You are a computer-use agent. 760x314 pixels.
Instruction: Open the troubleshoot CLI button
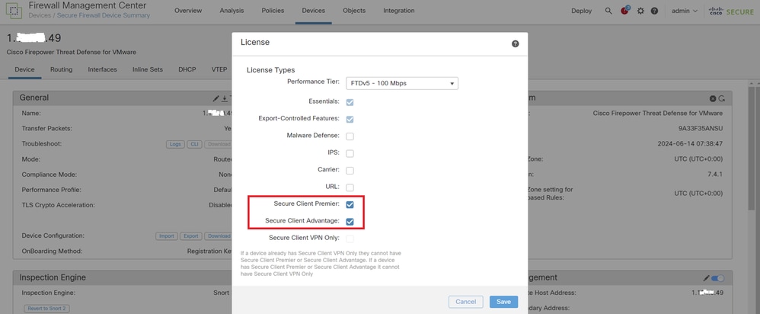194,144
